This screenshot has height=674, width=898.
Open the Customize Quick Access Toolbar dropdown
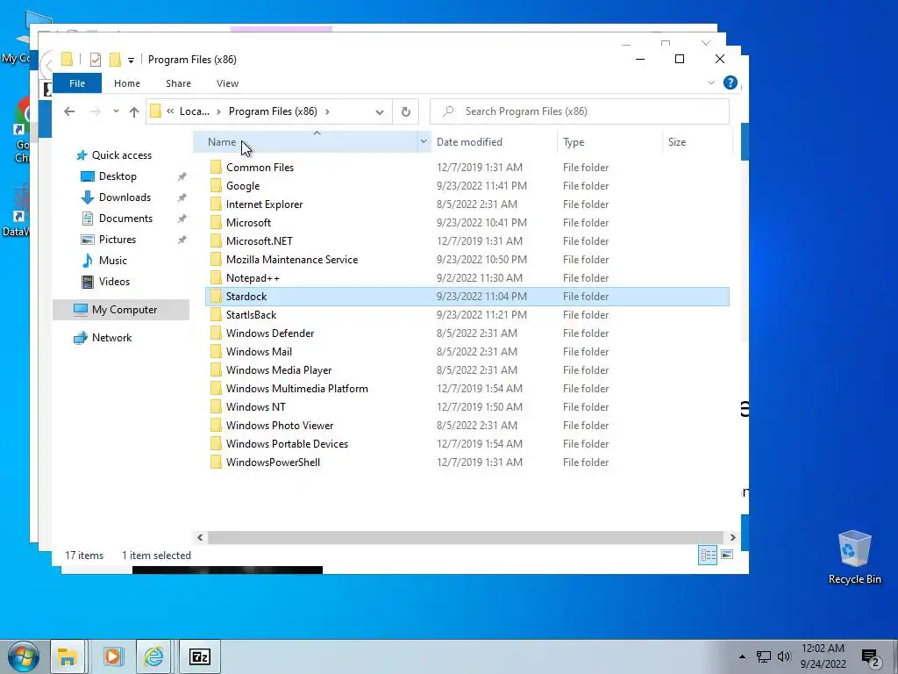click(131, 61)
